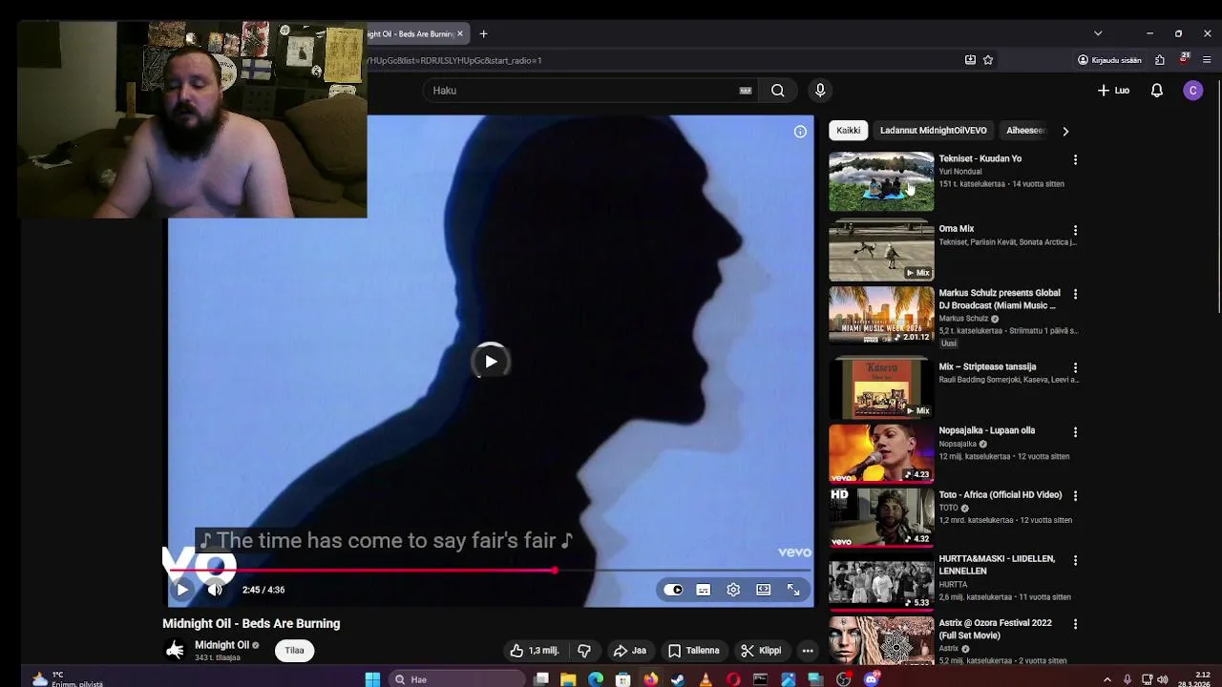Open a new browser tab

point(483,33)
